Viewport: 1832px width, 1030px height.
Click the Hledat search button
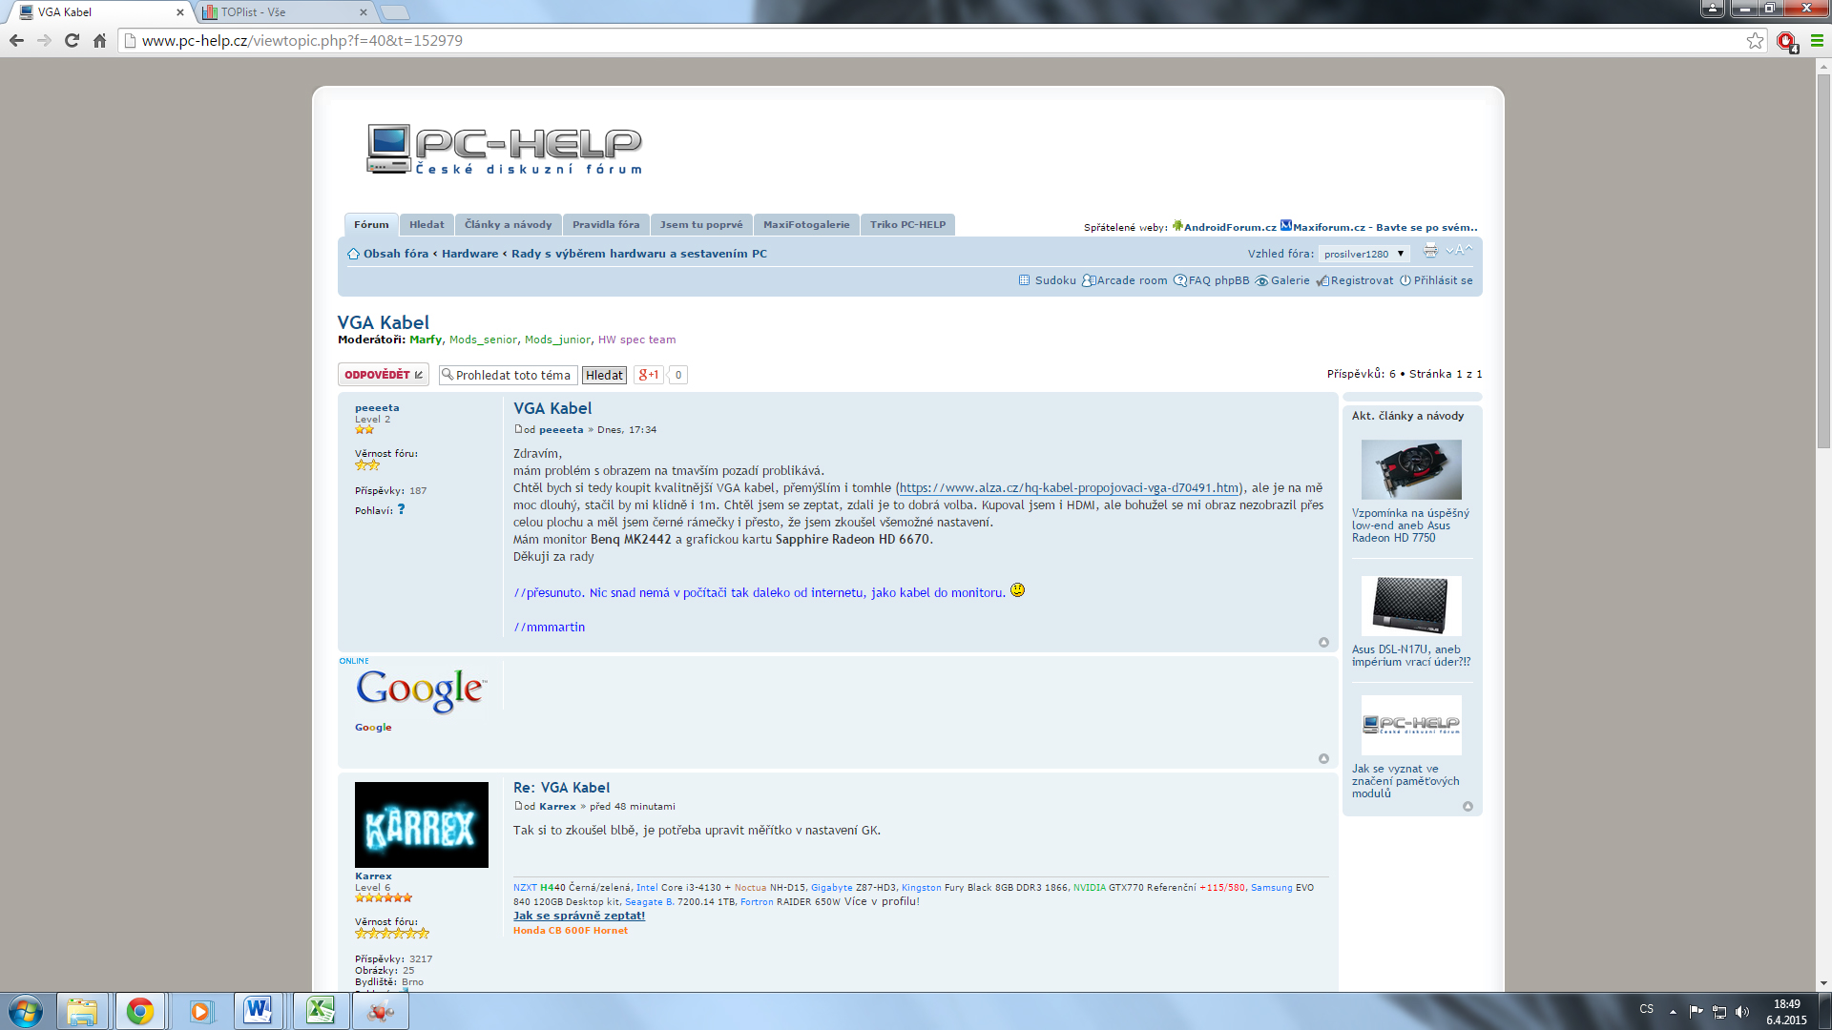coord(604,375)
